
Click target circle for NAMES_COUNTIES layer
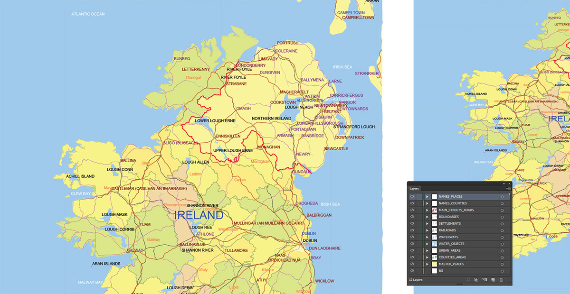coord(502,203)
